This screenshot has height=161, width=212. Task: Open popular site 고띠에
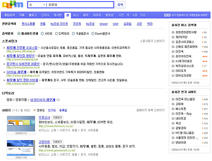click(179, 104)
